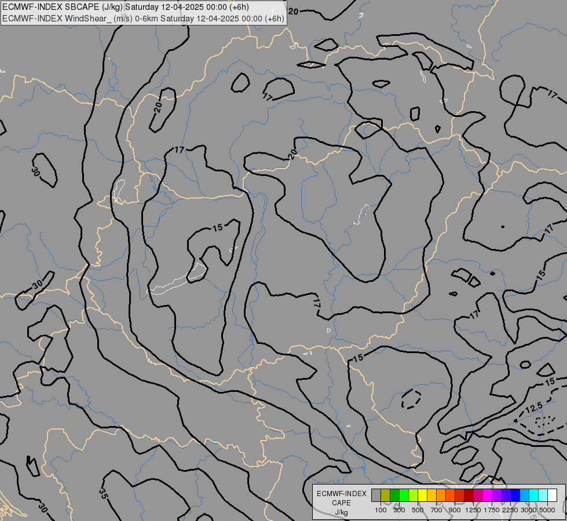This screenshot has height=521, width=567.
Task: Pick the cyan legend swatch
Action: tap(534, 495)
